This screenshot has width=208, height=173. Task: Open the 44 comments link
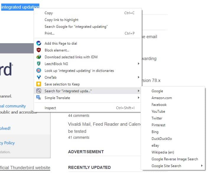tap(79, 115)
